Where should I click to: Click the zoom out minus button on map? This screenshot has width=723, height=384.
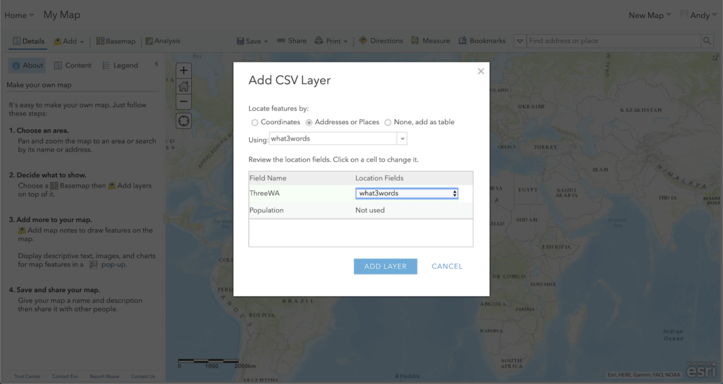click(x=183, y=102)
